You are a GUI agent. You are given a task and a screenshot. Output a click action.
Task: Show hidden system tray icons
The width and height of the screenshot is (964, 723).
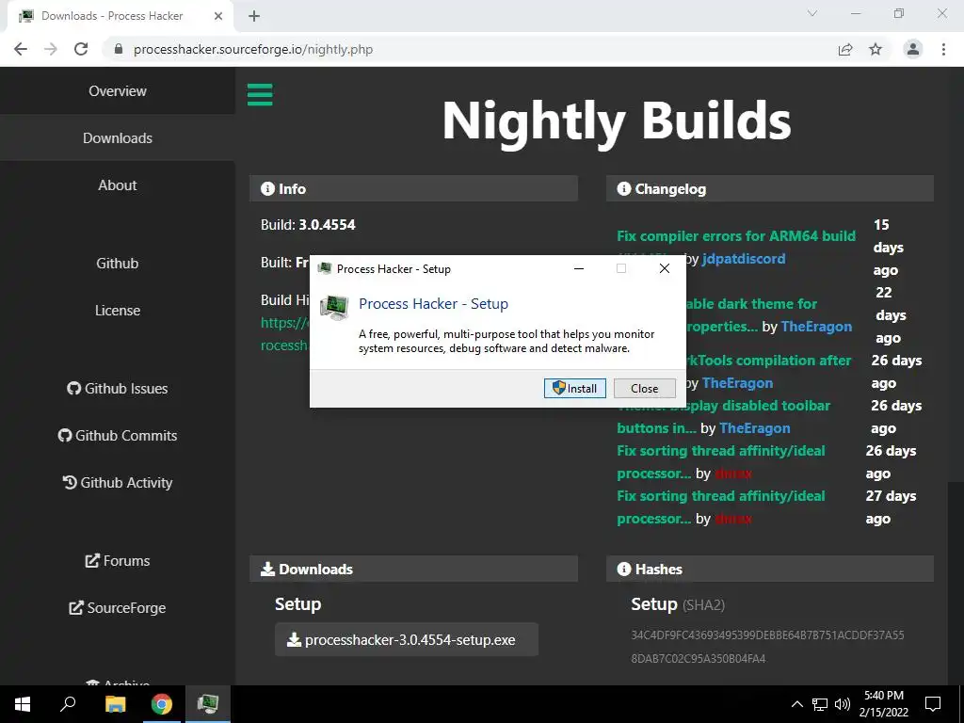pyautogui.click(x=796, y=704)
